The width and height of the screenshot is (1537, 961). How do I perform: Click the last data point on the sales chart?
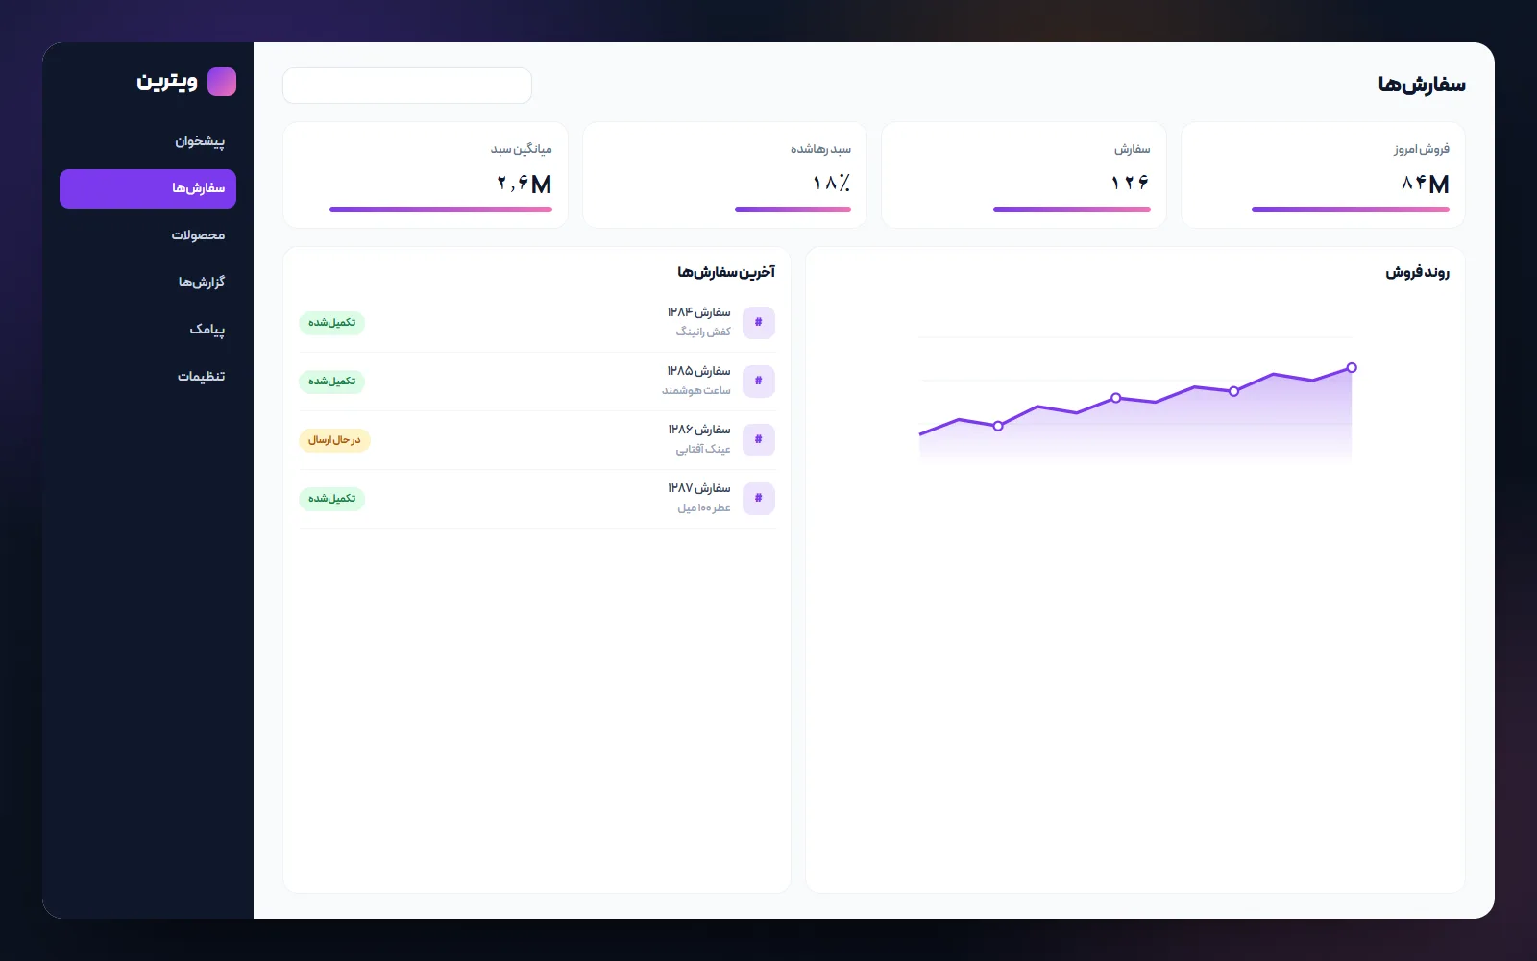click(x=1352, y=368)
